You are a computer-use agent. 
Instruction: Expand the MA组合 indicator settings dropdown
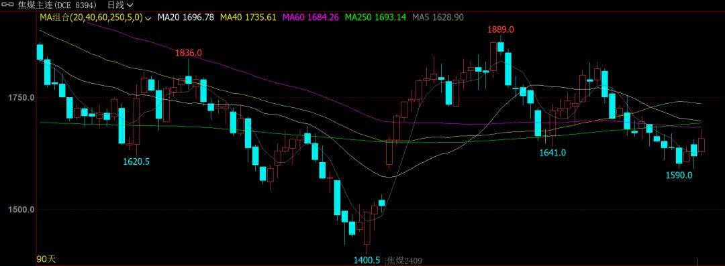pyautogui.click(x=148, y=19)
